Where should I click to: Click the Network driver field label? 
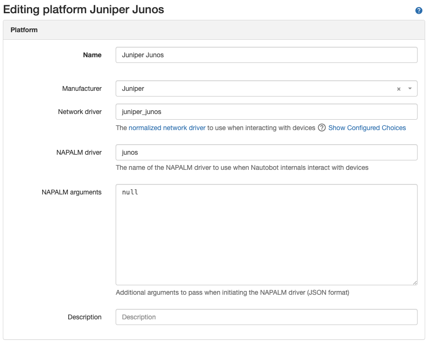(x=80, y=112)
